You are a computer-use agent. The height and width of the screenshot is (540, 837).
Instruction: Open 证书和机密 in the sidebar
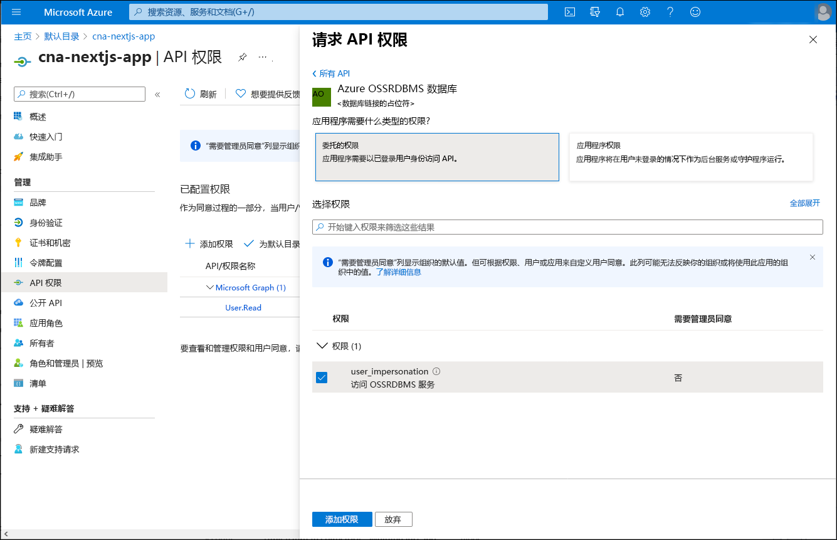[50, 243]
